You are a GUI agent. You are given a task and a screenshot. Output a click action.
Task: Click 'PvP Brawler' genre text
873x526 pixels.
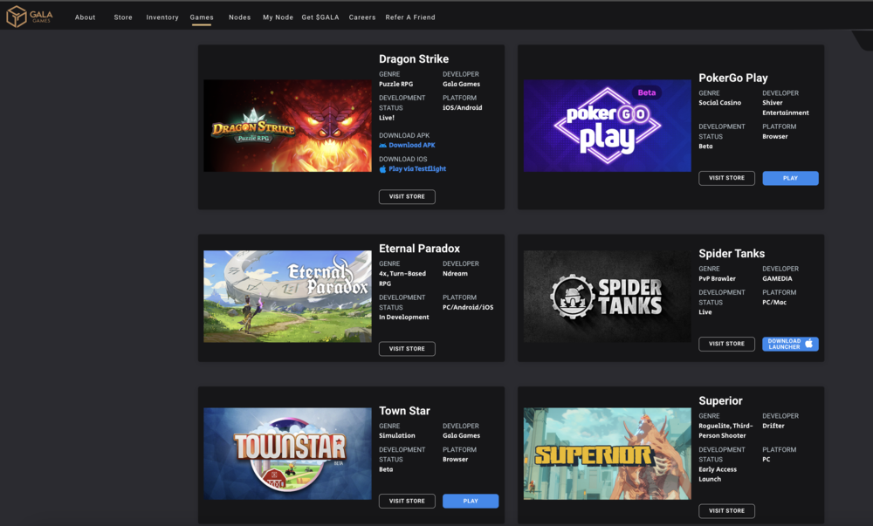tap(717, 278)
